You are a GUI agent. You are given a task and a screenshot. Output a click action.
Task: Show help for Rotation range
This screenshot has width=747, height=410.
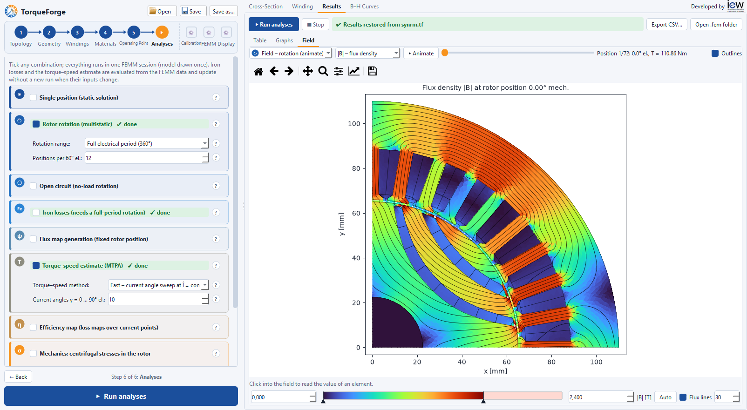[216, 144]
